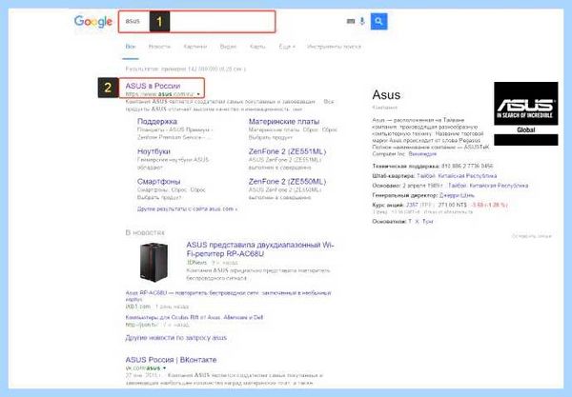The height and width of the screenshot is (397, 572).
Task: Click the Asus knowledge panel title
Action: [x=386, y=94]
